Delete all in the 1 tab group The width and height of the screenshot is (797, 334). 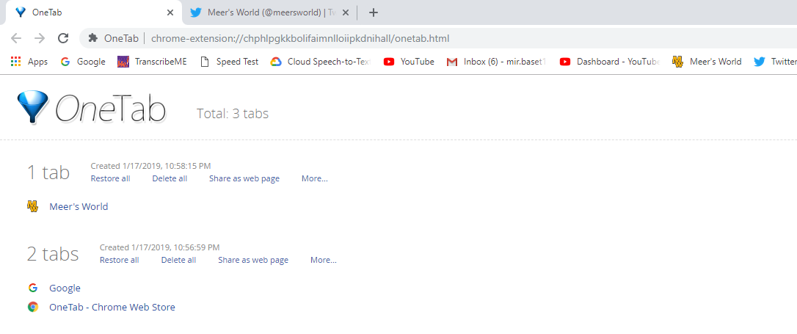(170, 178)
